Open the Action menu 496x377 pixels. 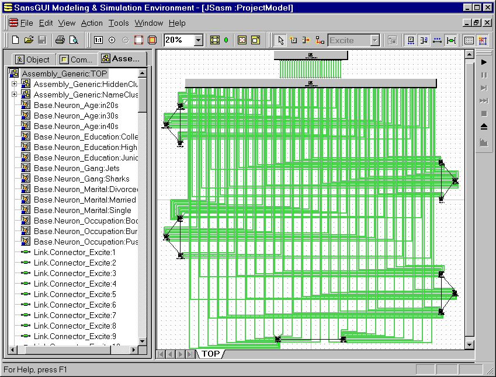click(x=92, y=23)
